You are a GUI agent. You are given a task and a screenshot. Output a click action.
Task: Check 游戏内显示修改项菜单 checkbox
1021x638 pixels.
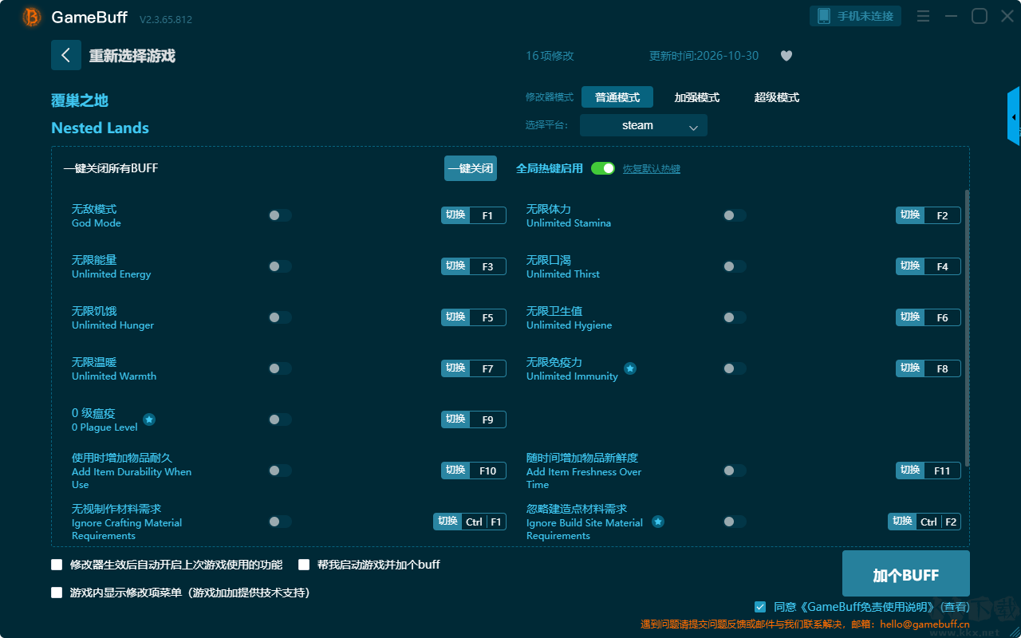point(57,593)
